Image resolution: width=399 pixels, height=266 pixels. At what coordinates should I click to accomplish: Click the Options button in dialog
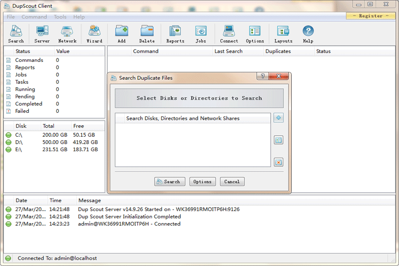[202, 182]
